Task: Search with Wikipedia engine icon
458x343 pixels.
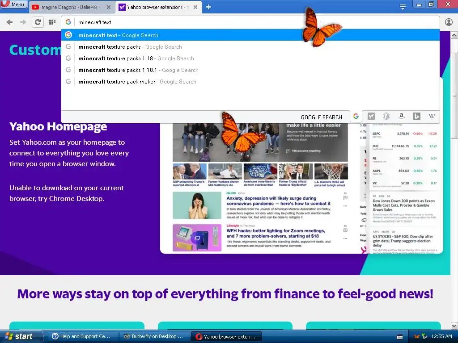Action: (432, 117)
